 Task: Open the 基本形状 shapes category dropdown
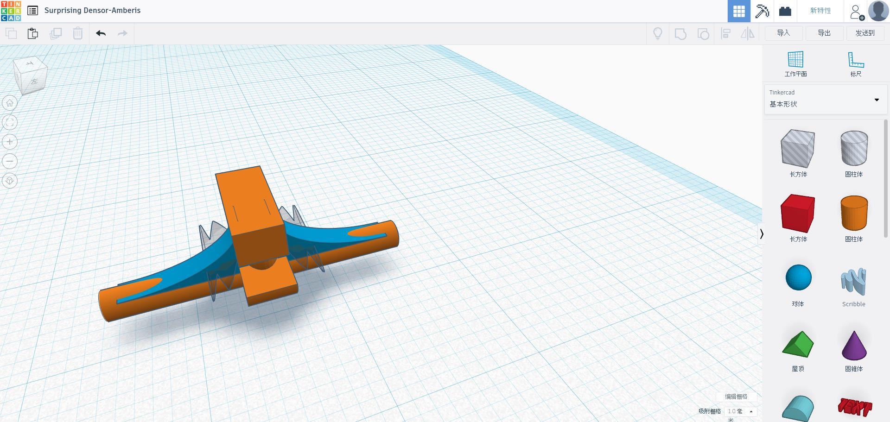click(x=826, y=99)
